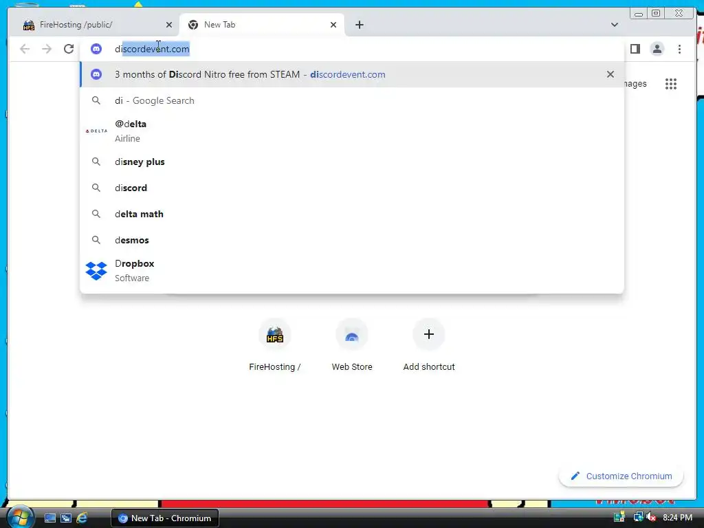Click the Switch between windows quick launch icon

[x=66, y=518]
